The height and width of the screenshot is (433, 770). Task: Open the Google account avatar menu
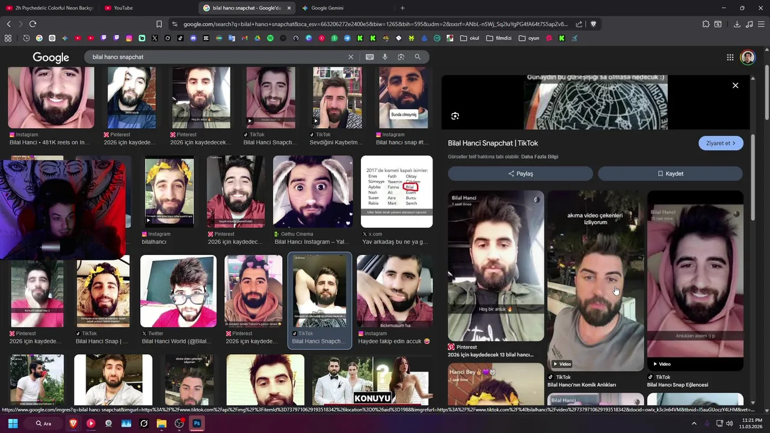[x=748, y=57]
